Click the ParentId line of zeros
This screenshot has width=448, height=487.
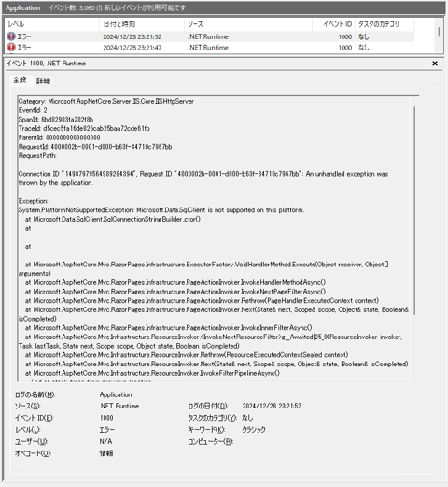click(60, 137)
